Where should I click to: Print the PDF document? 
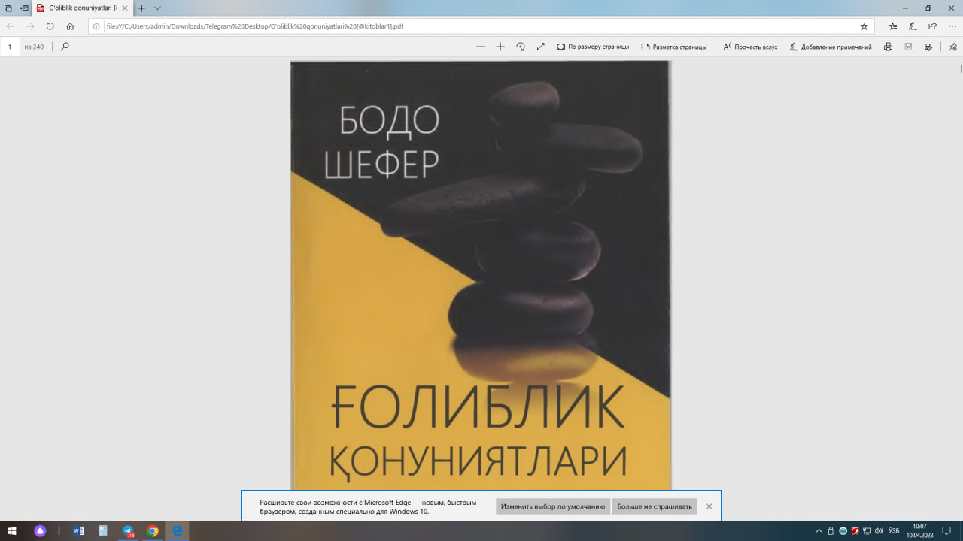pyautogui.click(x=888, y=47)
